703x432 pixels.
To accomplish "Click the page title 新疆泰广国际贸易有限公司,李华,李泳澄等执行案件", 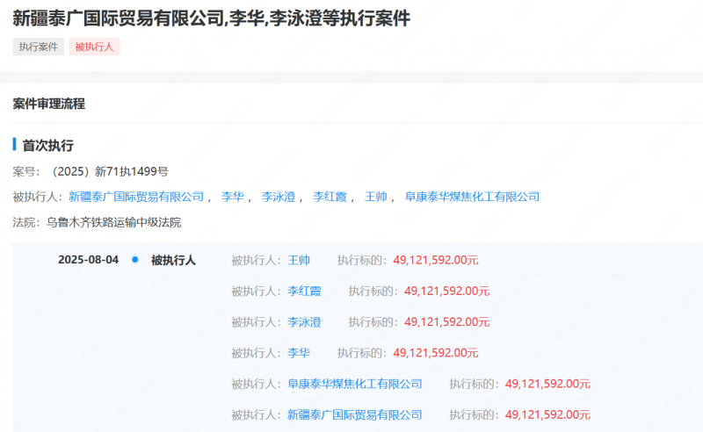I will (211, 18).
